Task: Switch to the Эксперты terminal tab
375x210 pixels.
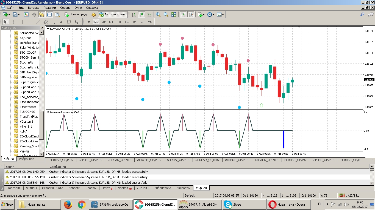Action: click(183, 188)
